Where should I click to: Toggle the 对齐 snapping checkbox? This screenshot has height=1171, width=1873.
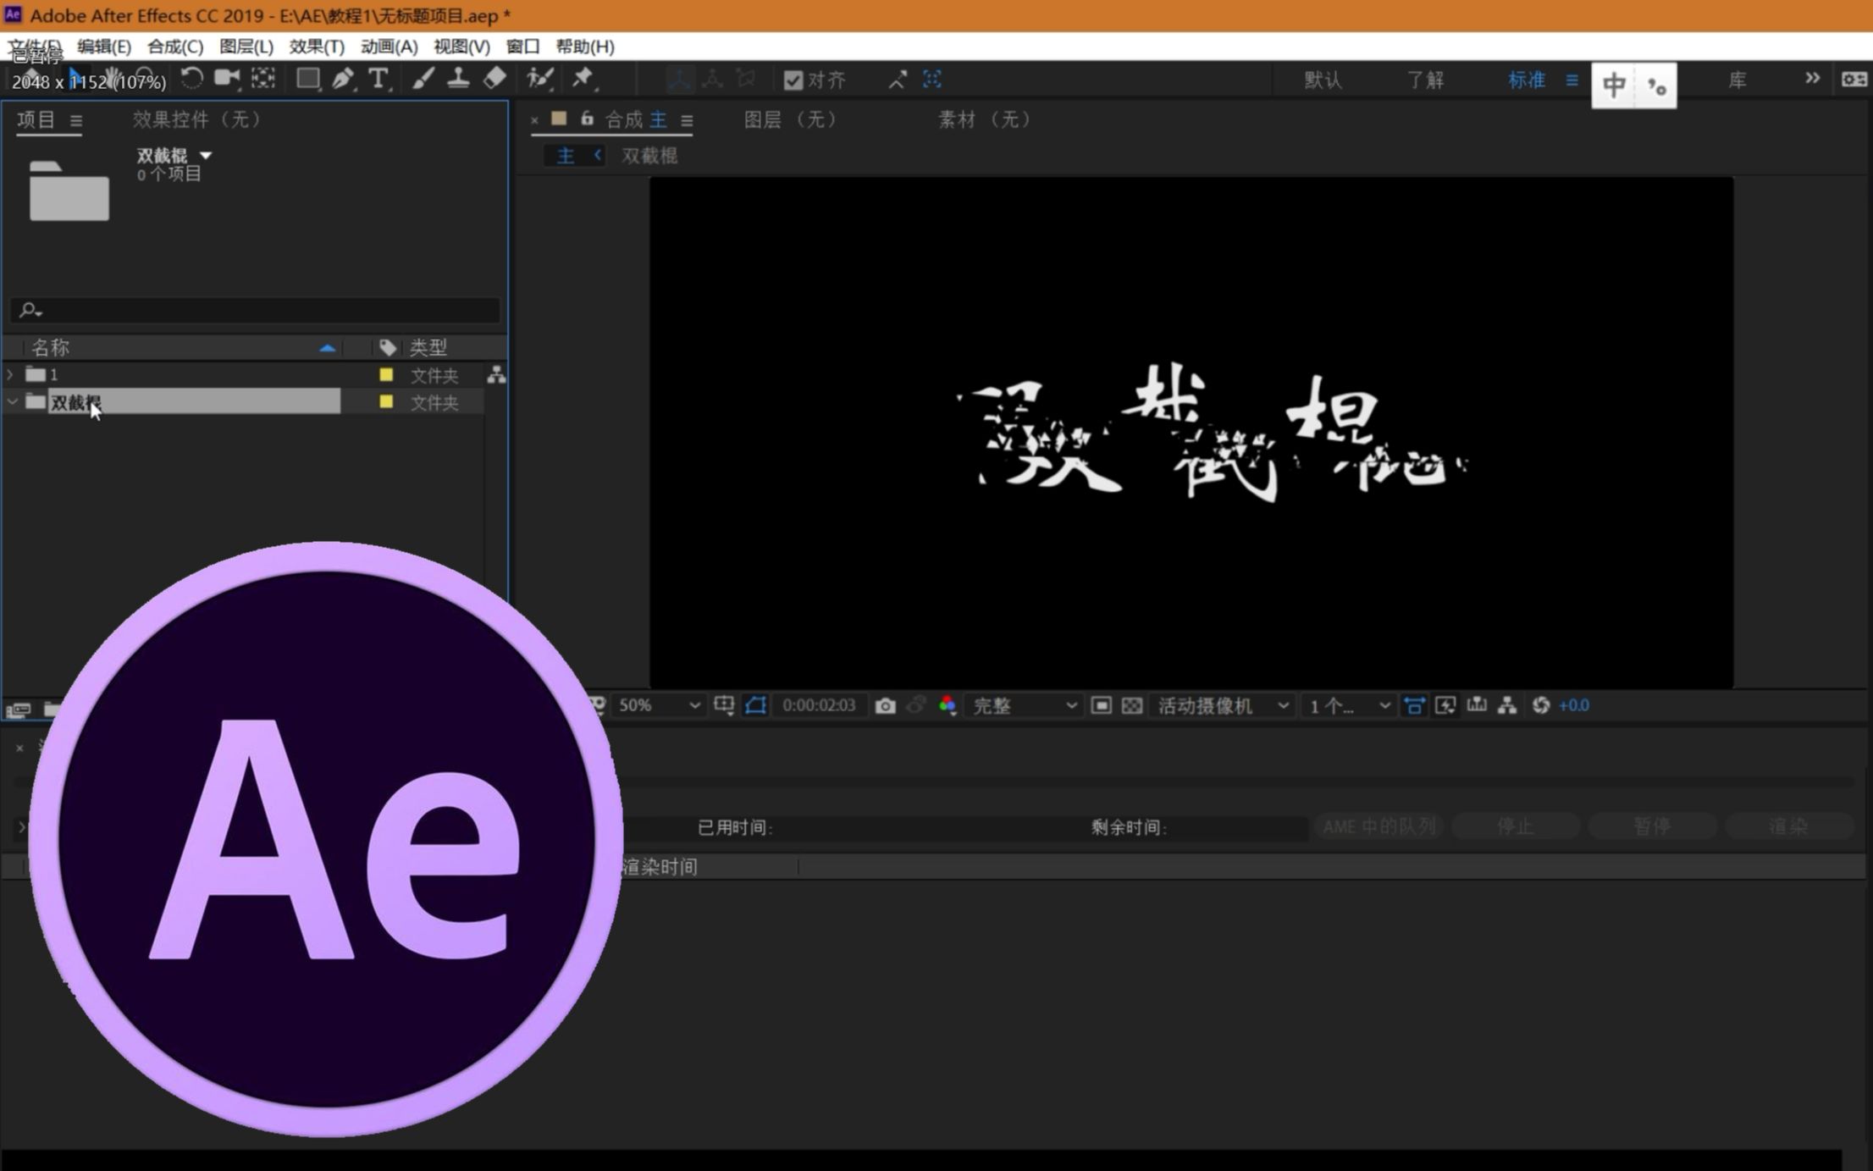point(793,80)
